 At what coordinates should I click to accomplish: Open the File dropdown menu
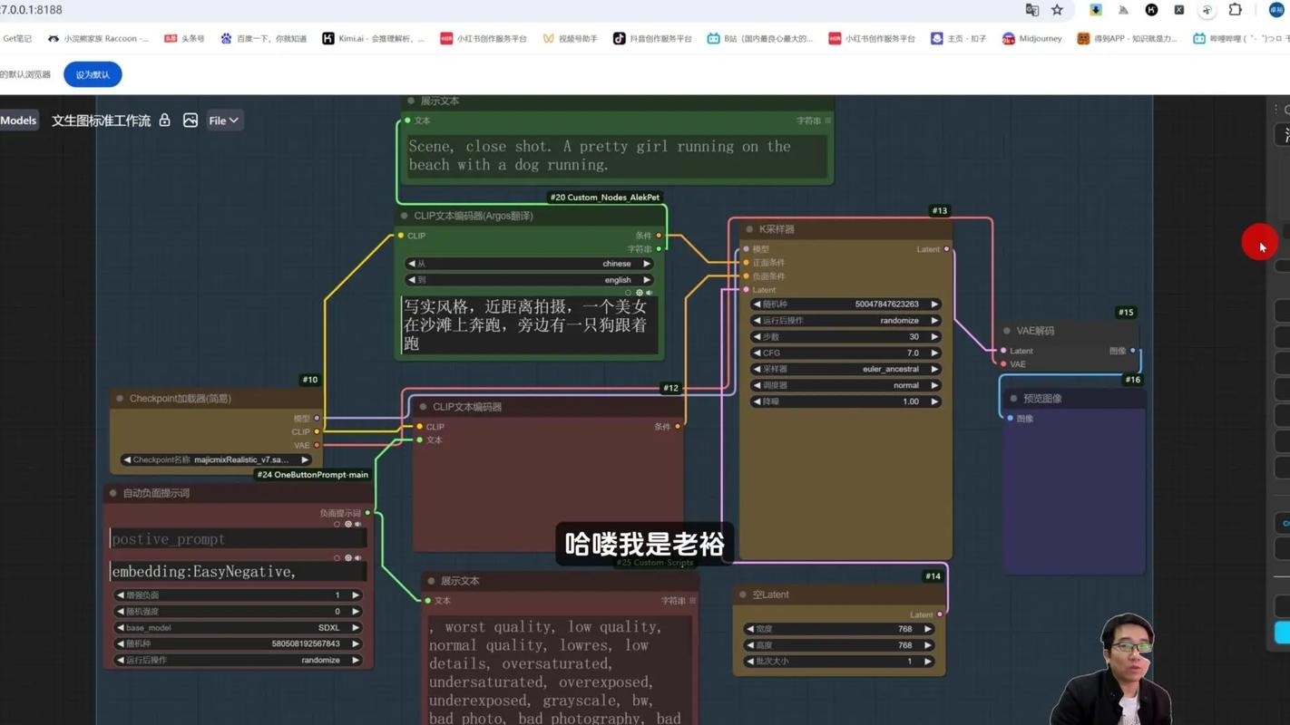tap(224, 120)
